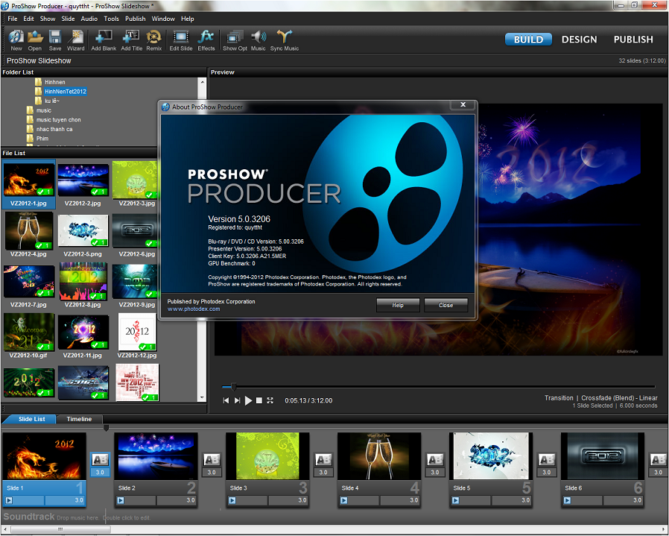Open the Show Opt toolbar icon
Screen dimensions: 669x536
[235, 40]
